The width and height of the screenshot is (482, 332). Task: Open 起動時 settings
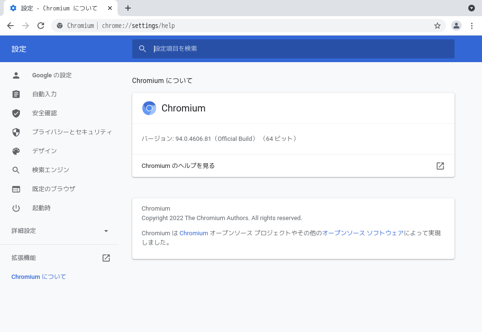(42, 208)
